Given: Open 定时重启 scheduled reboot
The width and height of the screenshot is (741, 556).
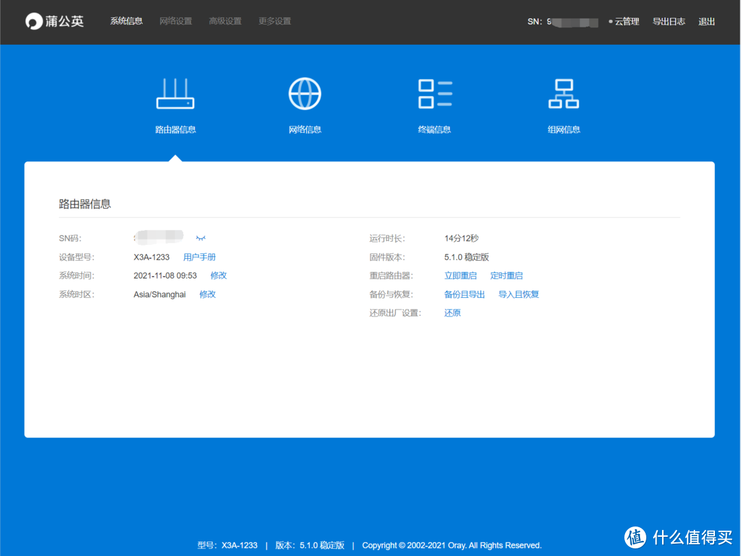Looking at the screenshot, I should click(506, 276).
